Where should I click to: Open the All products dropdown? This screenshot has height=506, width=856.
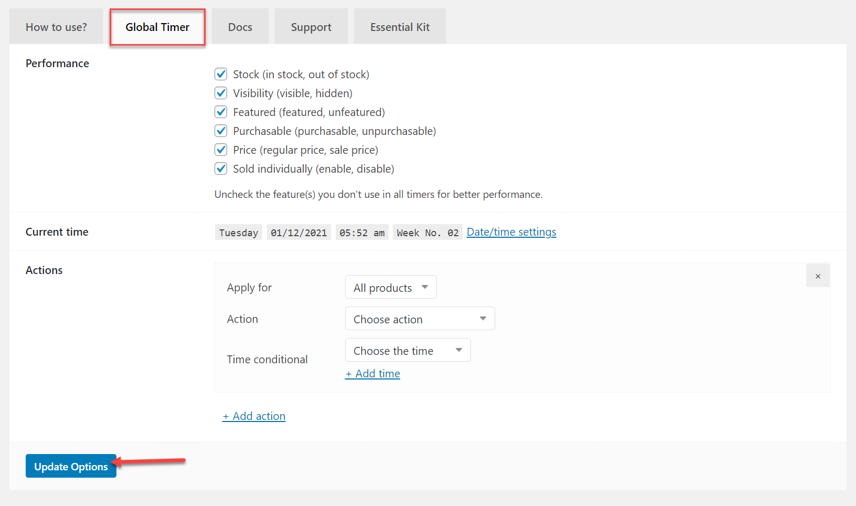(x=390, y=287)
